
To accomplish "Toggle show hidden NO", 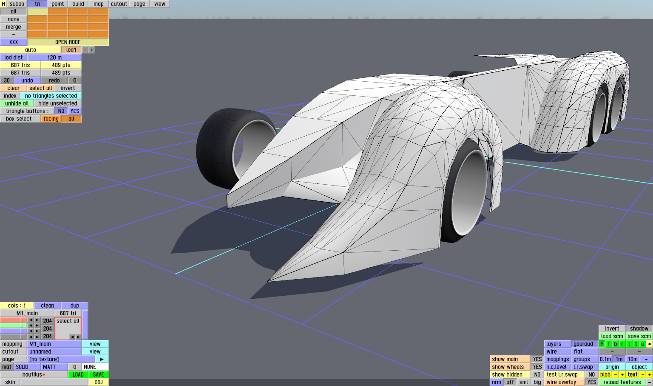I will pyautogui.click(x=537, y=375).
